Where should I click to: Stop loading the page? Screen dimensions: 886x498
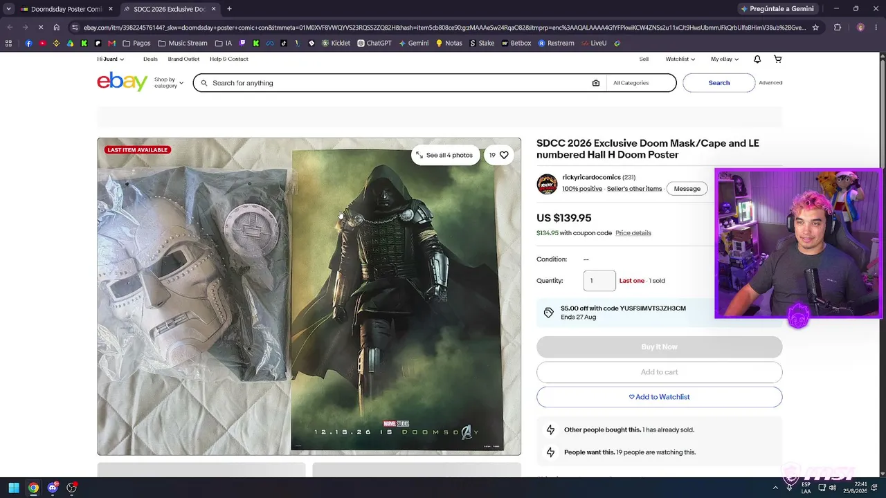pos(41,28)
